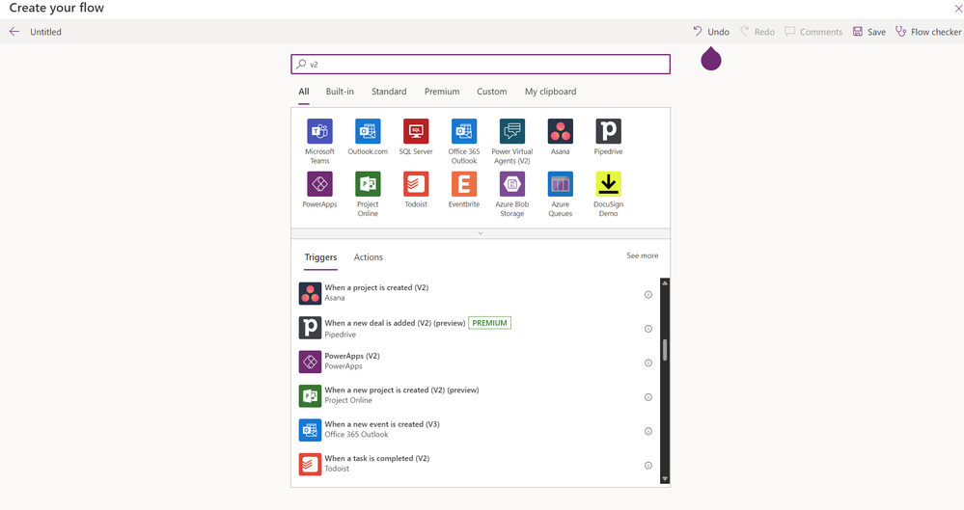Show info for When a new project is created
This screenshot has height=510, width=964.
(x=648, y=397)
